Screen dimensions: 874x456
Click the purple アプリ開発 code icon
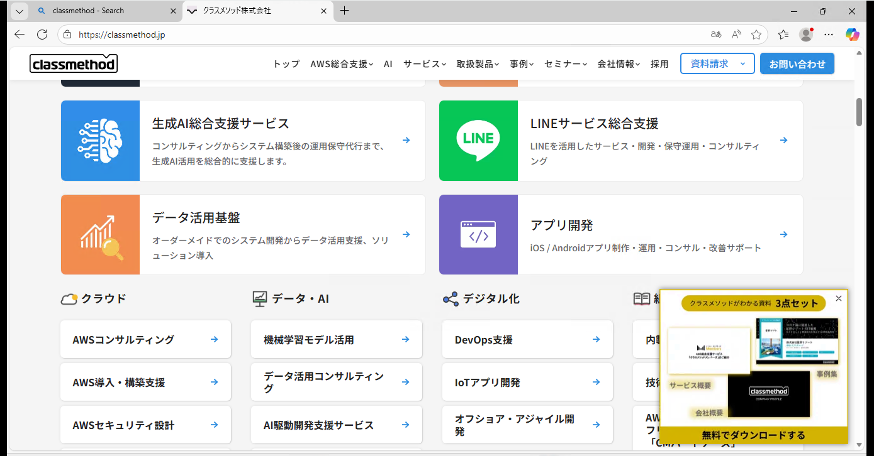[x=478, y=235]
